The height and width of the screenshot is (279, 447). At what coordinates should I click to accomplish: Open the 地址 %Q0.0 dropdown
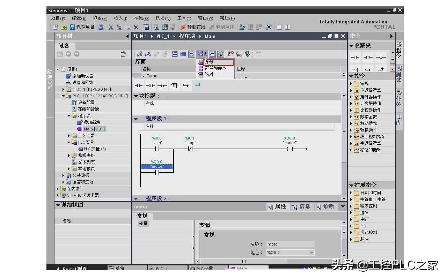312,252
